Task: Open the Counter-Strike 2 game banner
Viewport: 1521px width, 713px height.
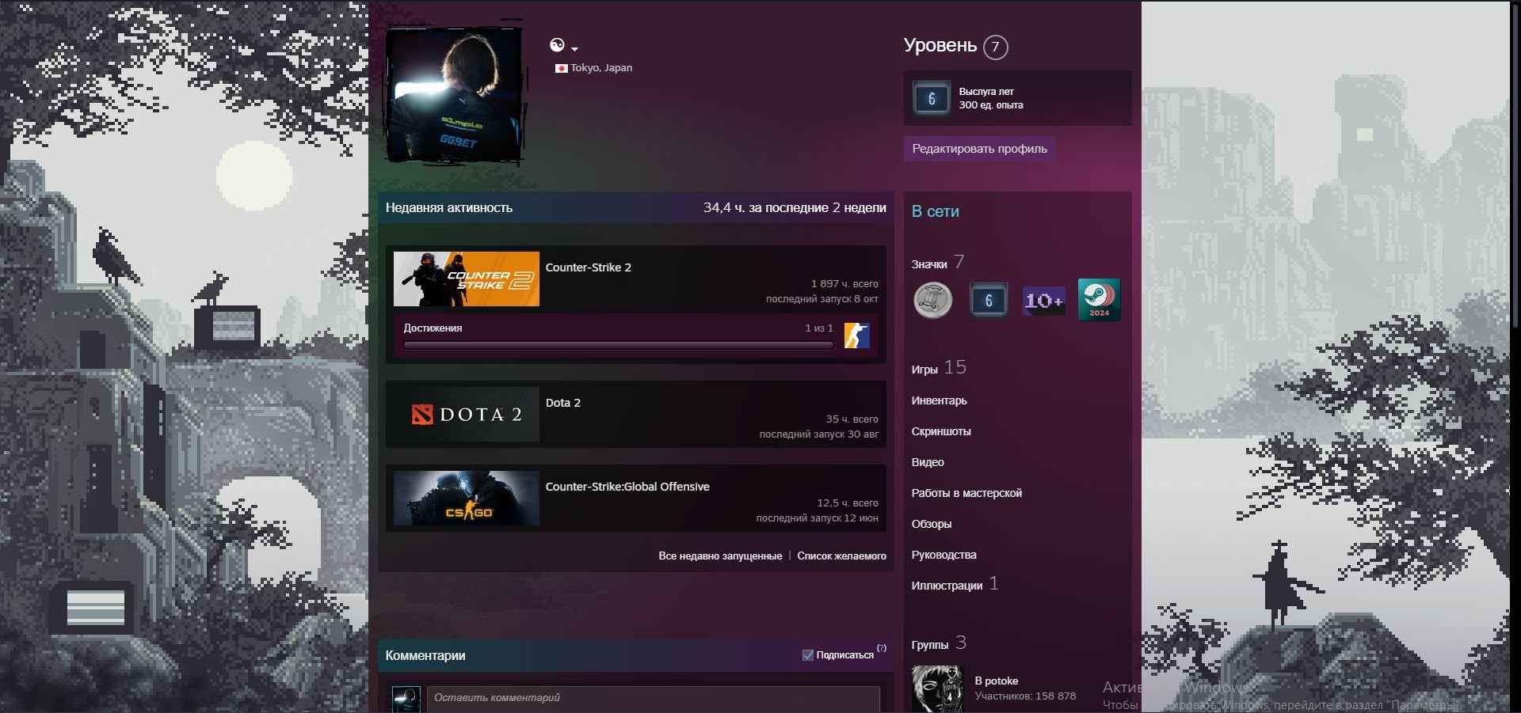Action: (467, 279)
